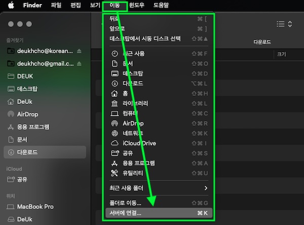The image size is (304, 225).
Task: Click the Apple logo menu
Action: click(x=25, y=6)
